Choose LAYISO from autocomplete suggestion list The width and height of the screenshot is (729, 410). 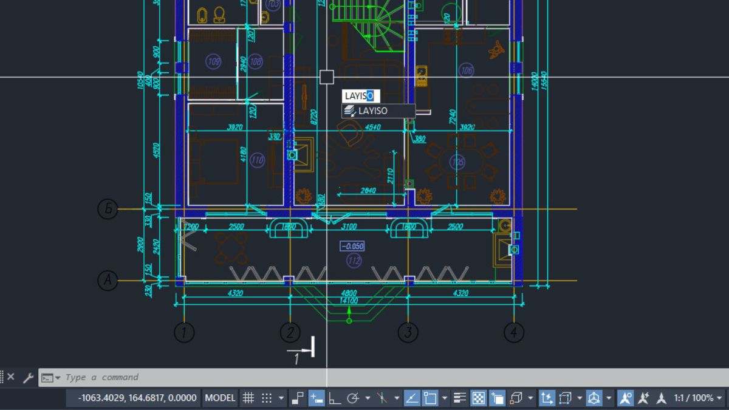378,111
